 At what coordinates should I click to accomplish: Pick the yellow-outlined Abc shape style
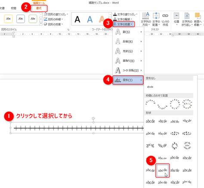(8, 18)
